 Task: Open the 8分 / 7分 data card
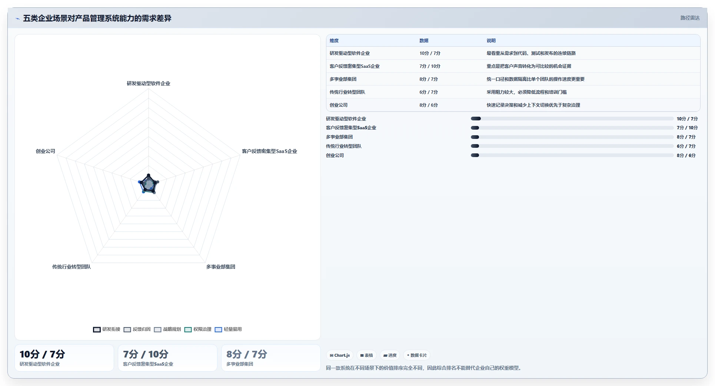coord(271,358)
